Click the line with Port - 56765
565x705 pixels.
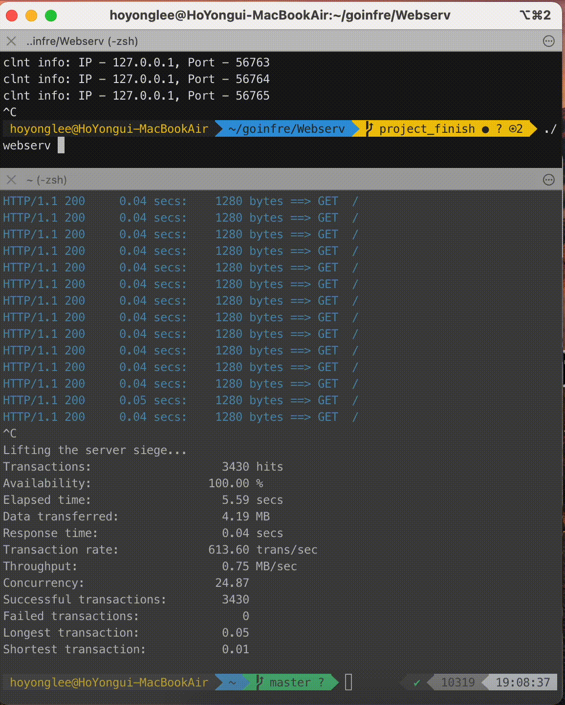[x=136, y=96]
